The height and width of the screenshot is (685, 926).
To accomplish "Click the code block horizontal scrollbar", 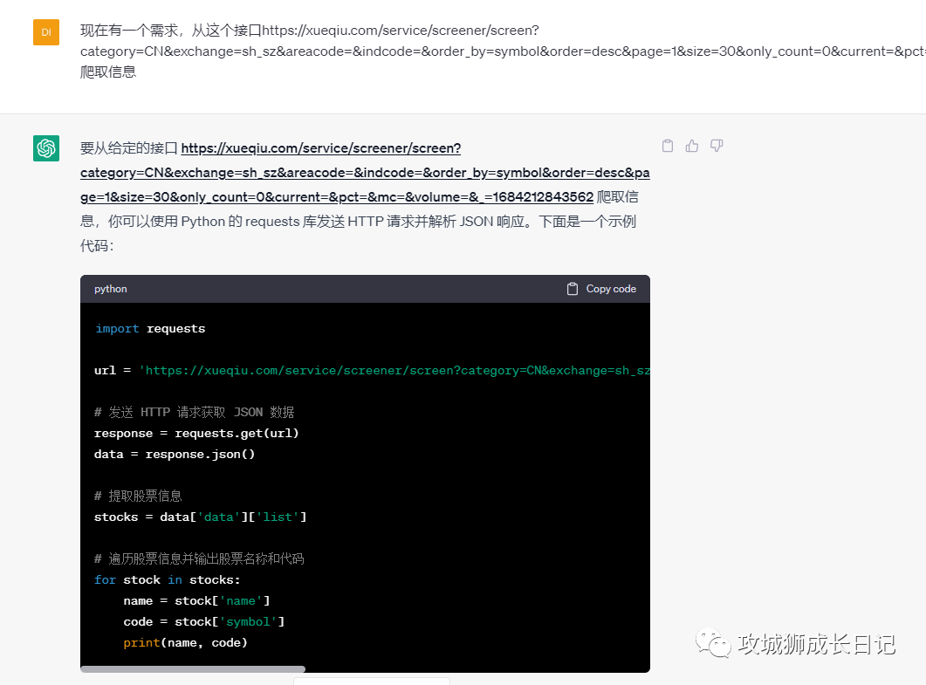I will tap(193, 669).
